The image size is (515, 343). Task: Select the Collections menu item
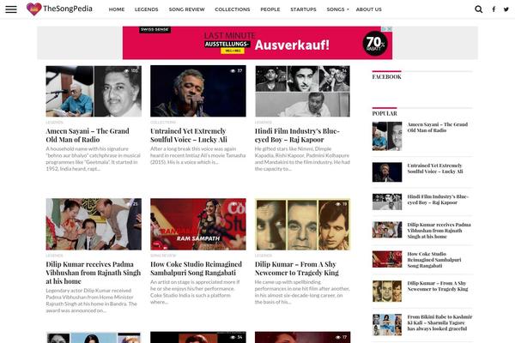233,9
